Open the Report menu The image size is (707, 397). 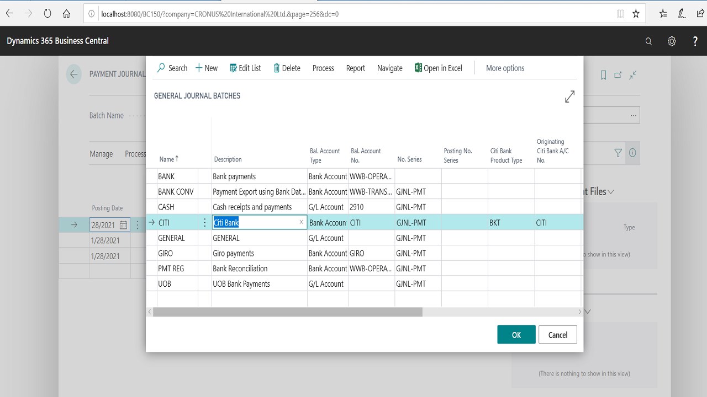click(356, 68)
